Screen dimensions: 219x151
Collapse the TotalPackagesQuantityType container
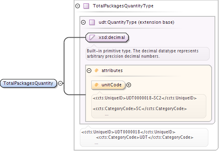(x=77, y=6)
